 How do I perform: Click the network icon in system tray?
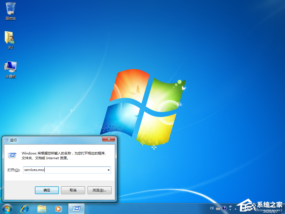250,209
